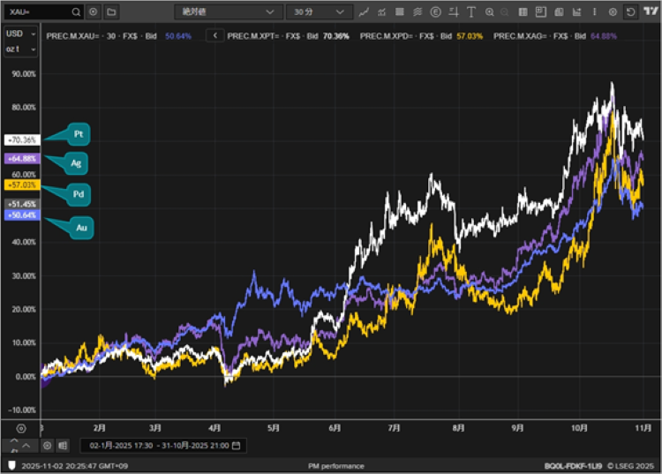Click the search magnifier in the XAU= box
The image size is (662, 474).
point(76,12)
